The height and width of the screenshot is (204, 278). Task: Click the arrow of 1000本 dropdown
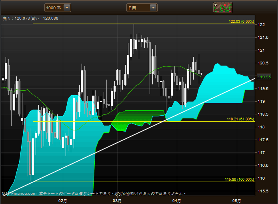click(x=67, y=8)
